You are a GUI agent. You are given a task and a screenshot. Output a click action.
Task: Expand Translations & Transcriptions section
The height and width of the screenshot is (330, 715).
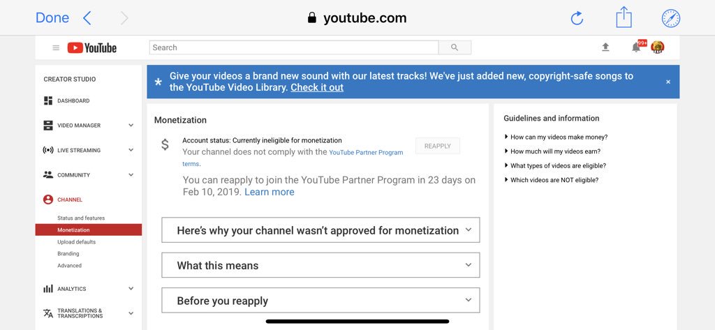pyautogui.click(x=131, y=313)
